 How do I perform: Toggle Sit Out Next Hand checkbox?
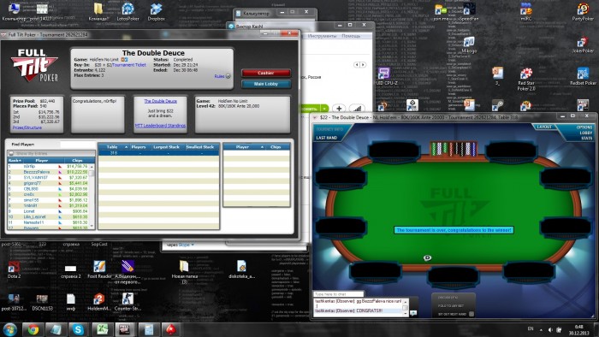click(x=471, y=314)
